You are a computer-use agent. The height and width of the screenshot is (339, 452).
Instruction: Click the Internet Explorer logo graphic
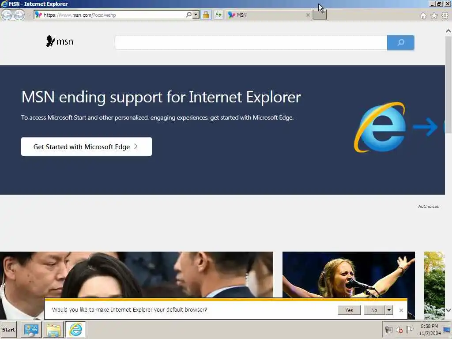[x=380, y=127]
